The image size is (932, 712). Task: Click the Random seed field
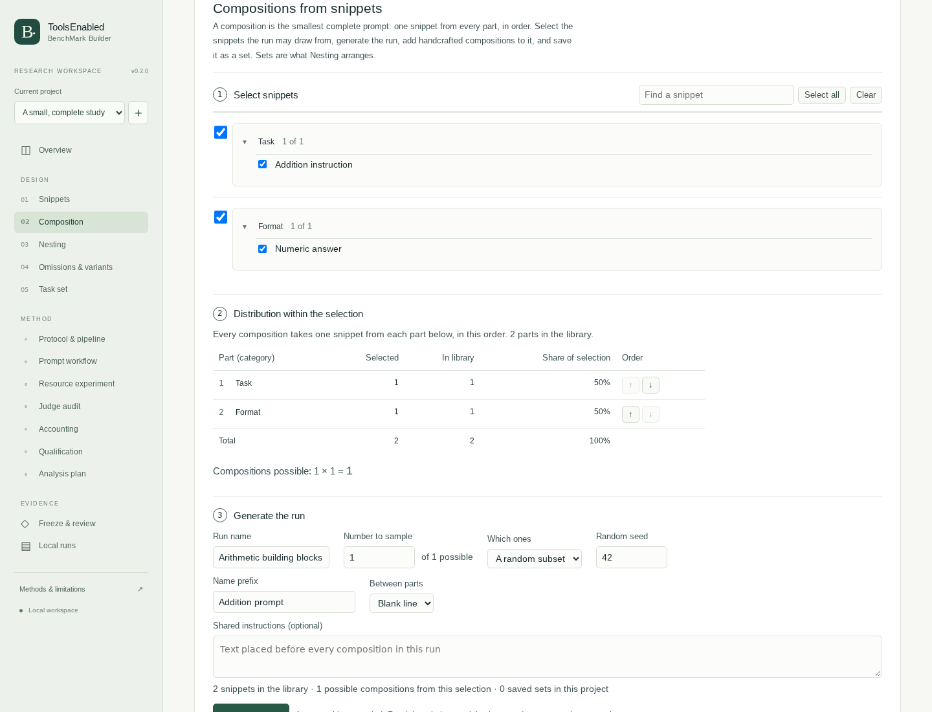point(632,557)
